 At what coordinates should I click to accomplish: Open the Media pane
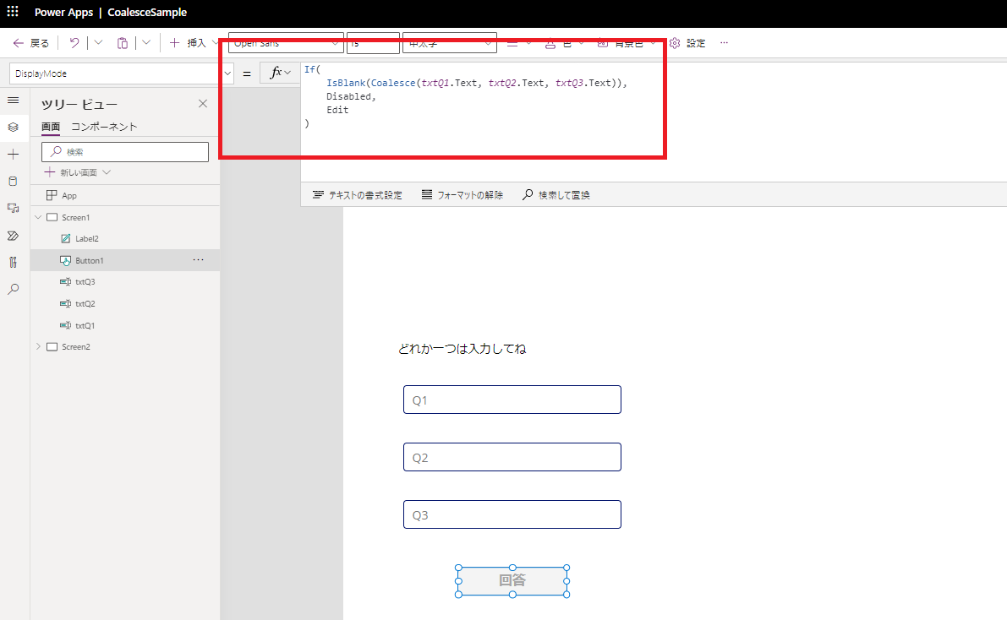point(13,208)
